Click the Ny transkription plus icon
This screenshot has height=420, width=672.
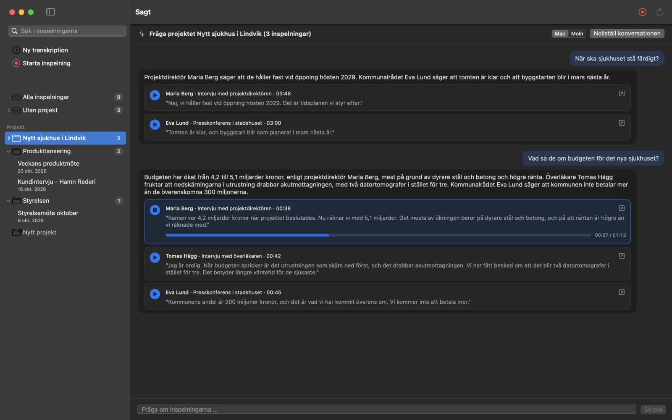click(16, 50)
